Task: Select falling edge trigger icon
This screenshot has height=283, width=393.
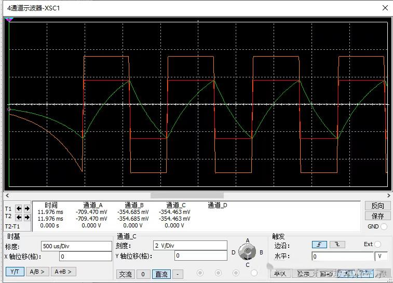Action: [337, 244]
